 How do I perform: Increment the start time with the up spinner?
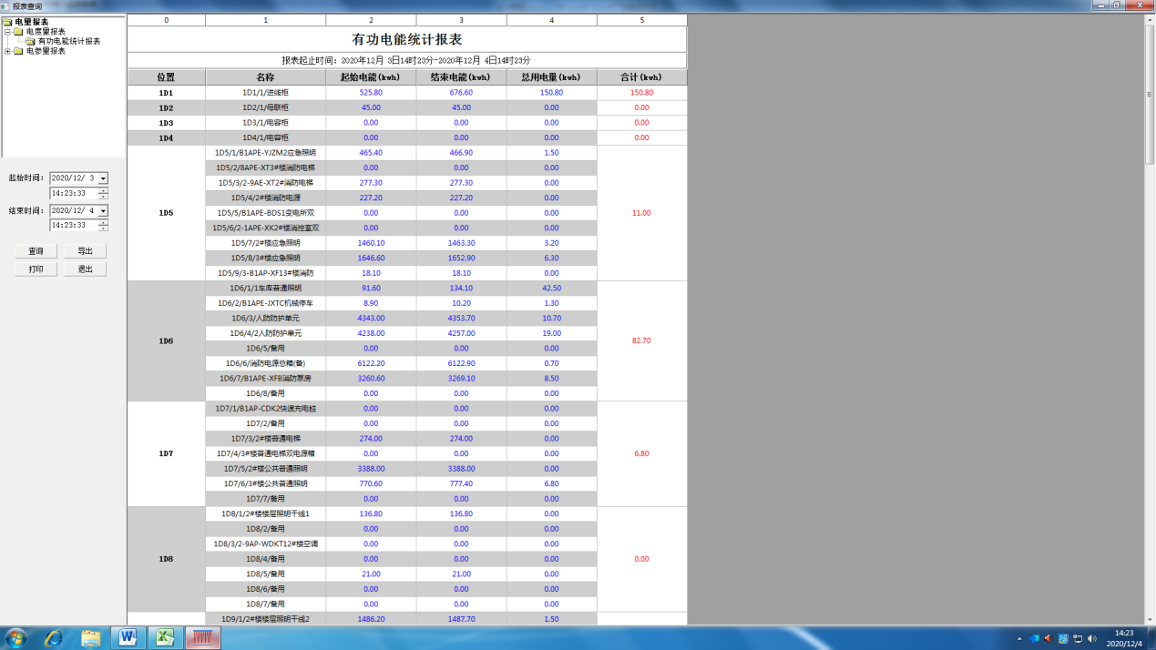pos(104,190)
